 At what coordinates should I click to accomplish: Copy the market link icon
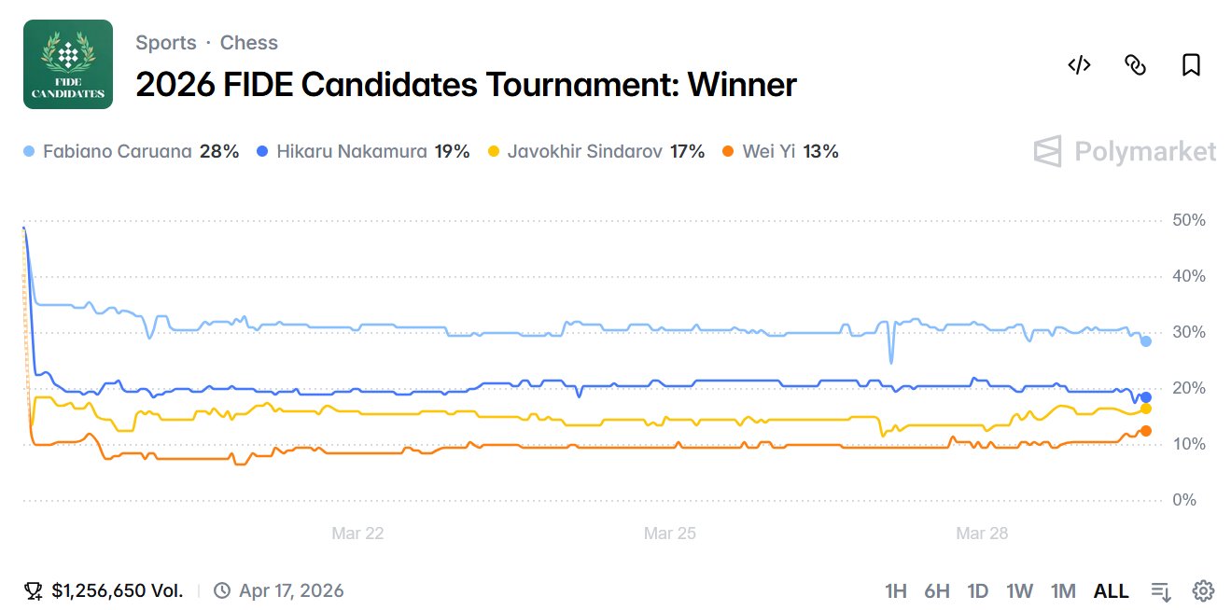[x=1135, y=65]
